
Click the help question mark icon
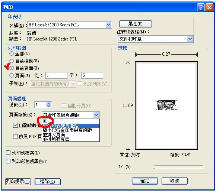pyautogui.click(x=201, y=7)
